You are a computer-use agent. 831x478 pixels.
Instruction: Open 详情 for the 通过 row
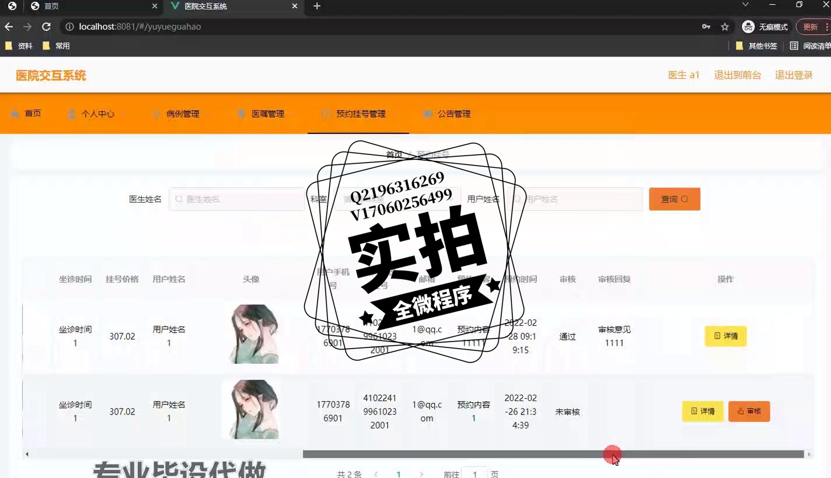(726, 336)
